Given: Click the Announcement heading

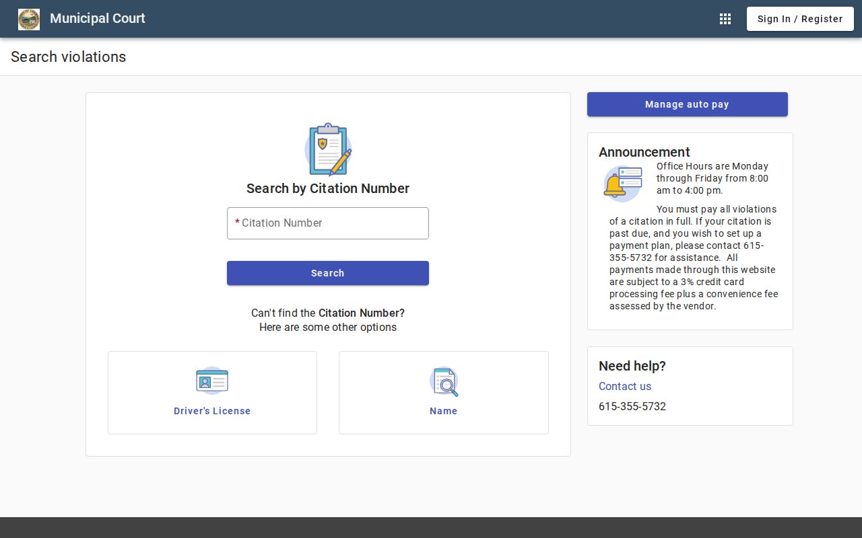Looking at the screenshot, I should [644, 152].
